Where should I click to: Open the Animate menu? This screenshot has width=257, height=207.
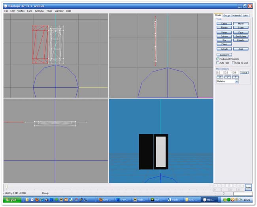39,11
